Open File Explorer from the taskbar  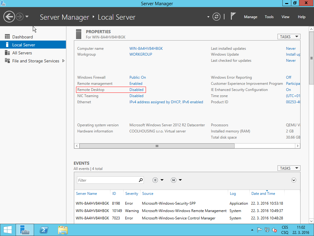63,230
